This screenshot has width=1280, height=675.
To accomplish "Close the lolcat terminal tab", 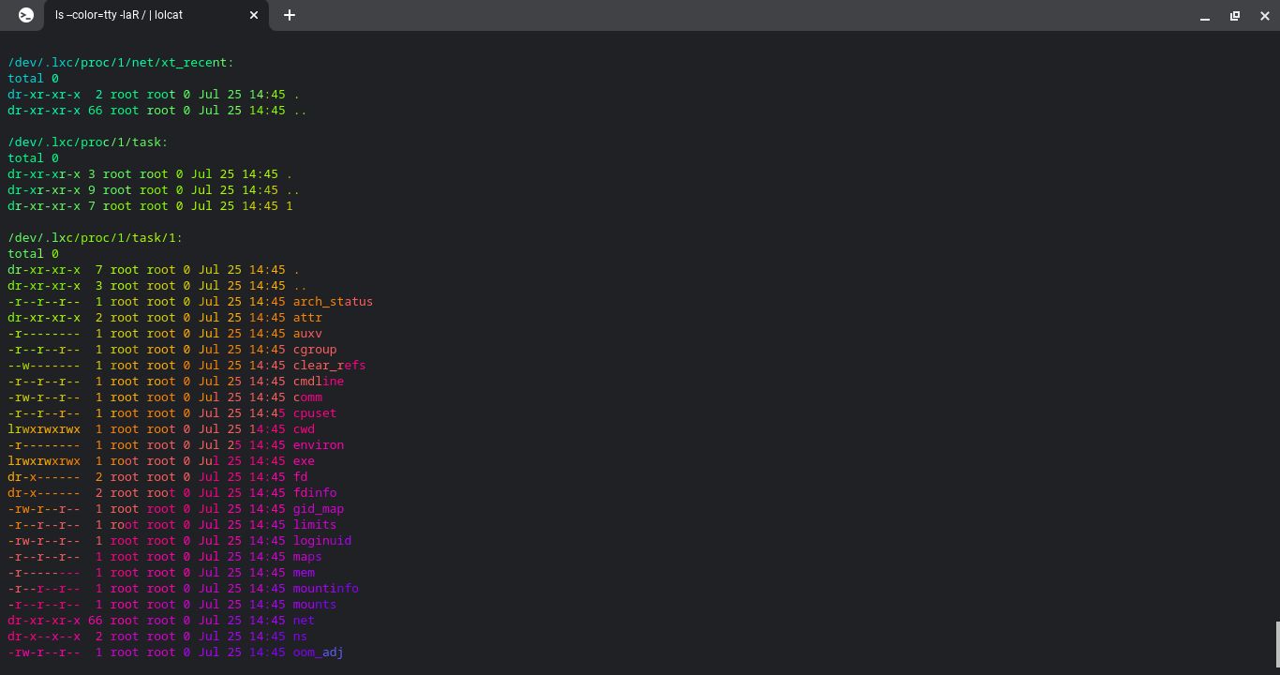I will pyautogui.click(x=253, y=15).
